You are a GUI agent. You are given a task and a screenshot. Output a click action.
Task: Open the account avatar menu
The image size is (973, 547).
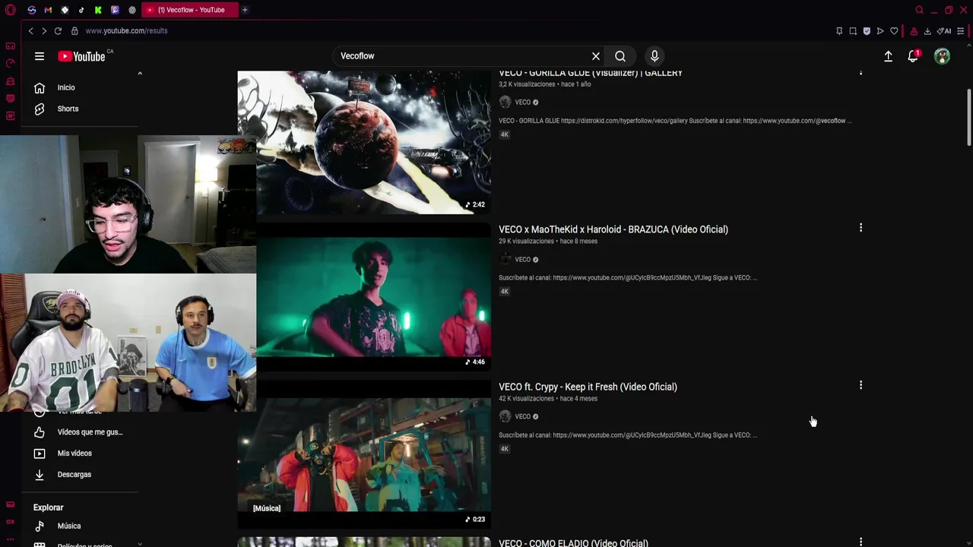point(942,56)
